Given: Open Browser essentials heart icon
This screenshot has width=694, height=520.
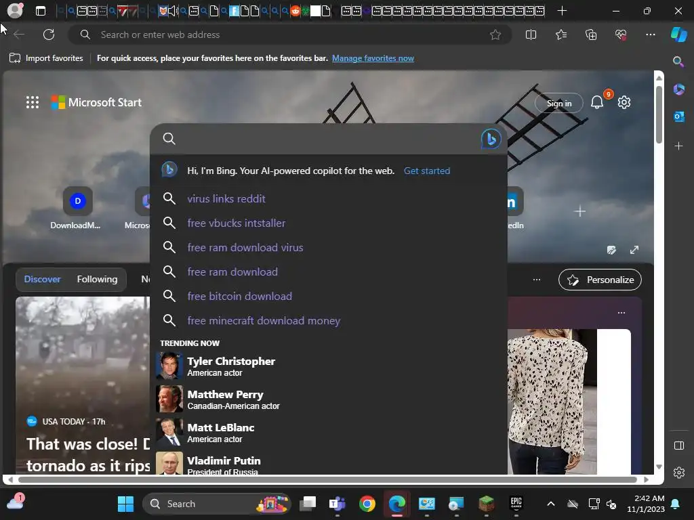Looking at the screenshot, I should 621,35.
